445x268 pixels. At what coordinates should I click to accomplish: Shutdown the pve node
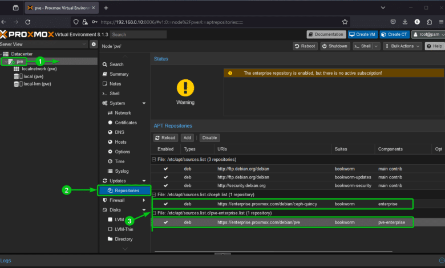point(335,46)
